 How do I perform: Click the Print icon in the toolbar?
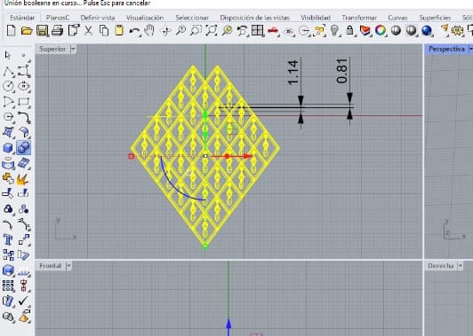pos(57,31)
